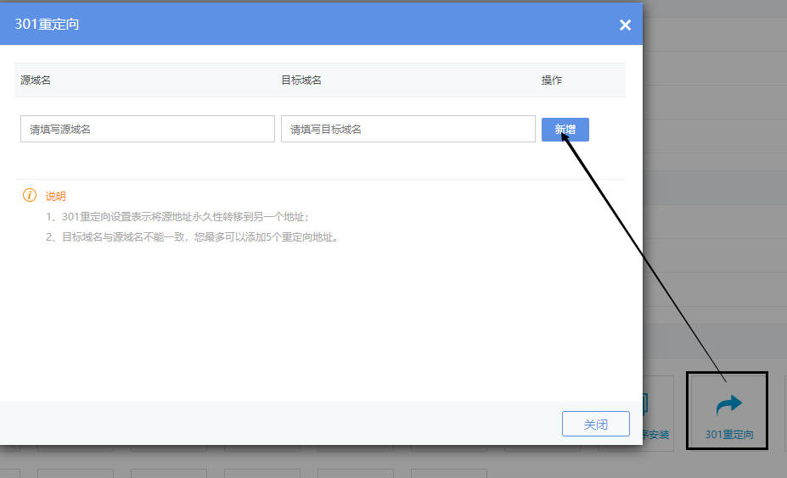Focus the 请填写源域名 input field
Image resolution: width=787 pixels, height=478 pixels.
pyautogui.click(x=148, y=130)
